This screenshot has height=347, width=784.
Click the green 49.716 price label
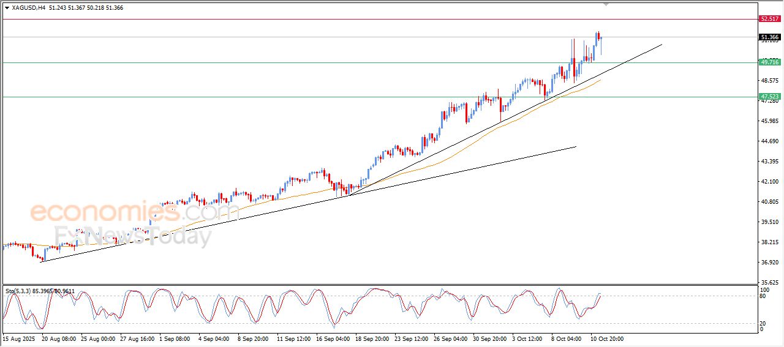click(x=769, y=62)
